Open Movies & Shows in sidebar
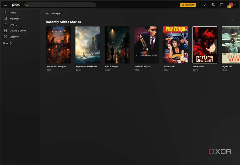The image size is (240, 165). [x=18, y=31]
